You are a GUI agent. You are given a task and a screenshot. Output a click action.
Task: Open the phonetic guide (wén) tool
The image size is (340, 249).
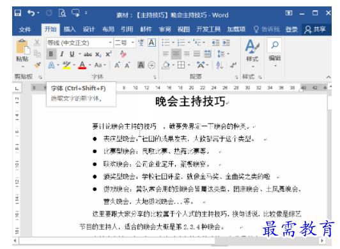141,42
